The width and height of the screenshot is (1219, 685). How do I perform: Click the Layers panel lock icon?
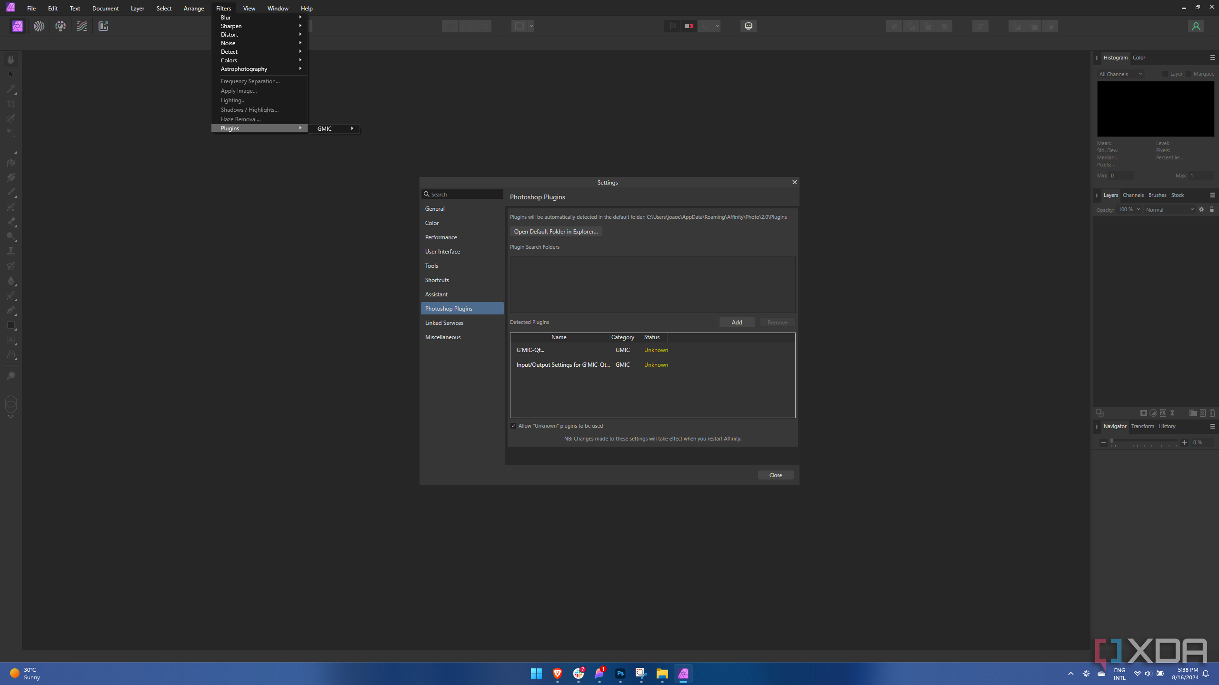pyautogui.click(x=1212, y=209)
